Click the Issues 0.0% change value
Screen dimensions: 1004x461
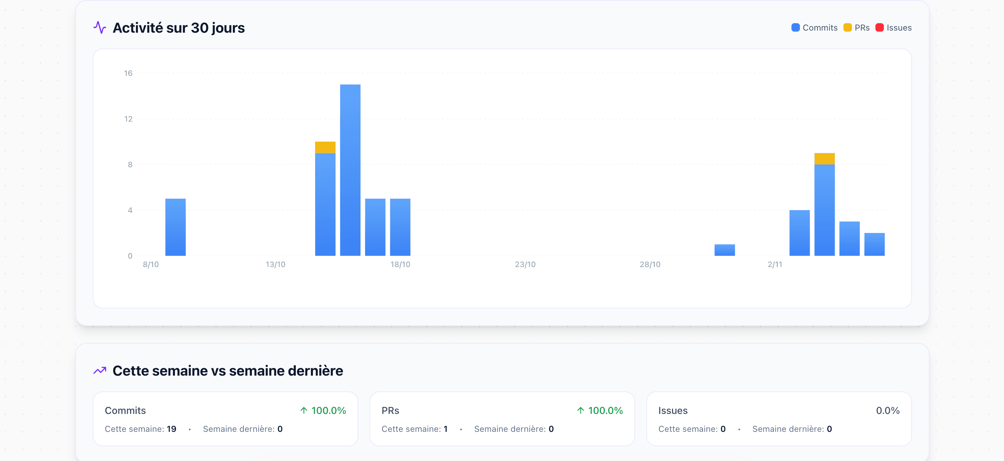click(888, 410)
